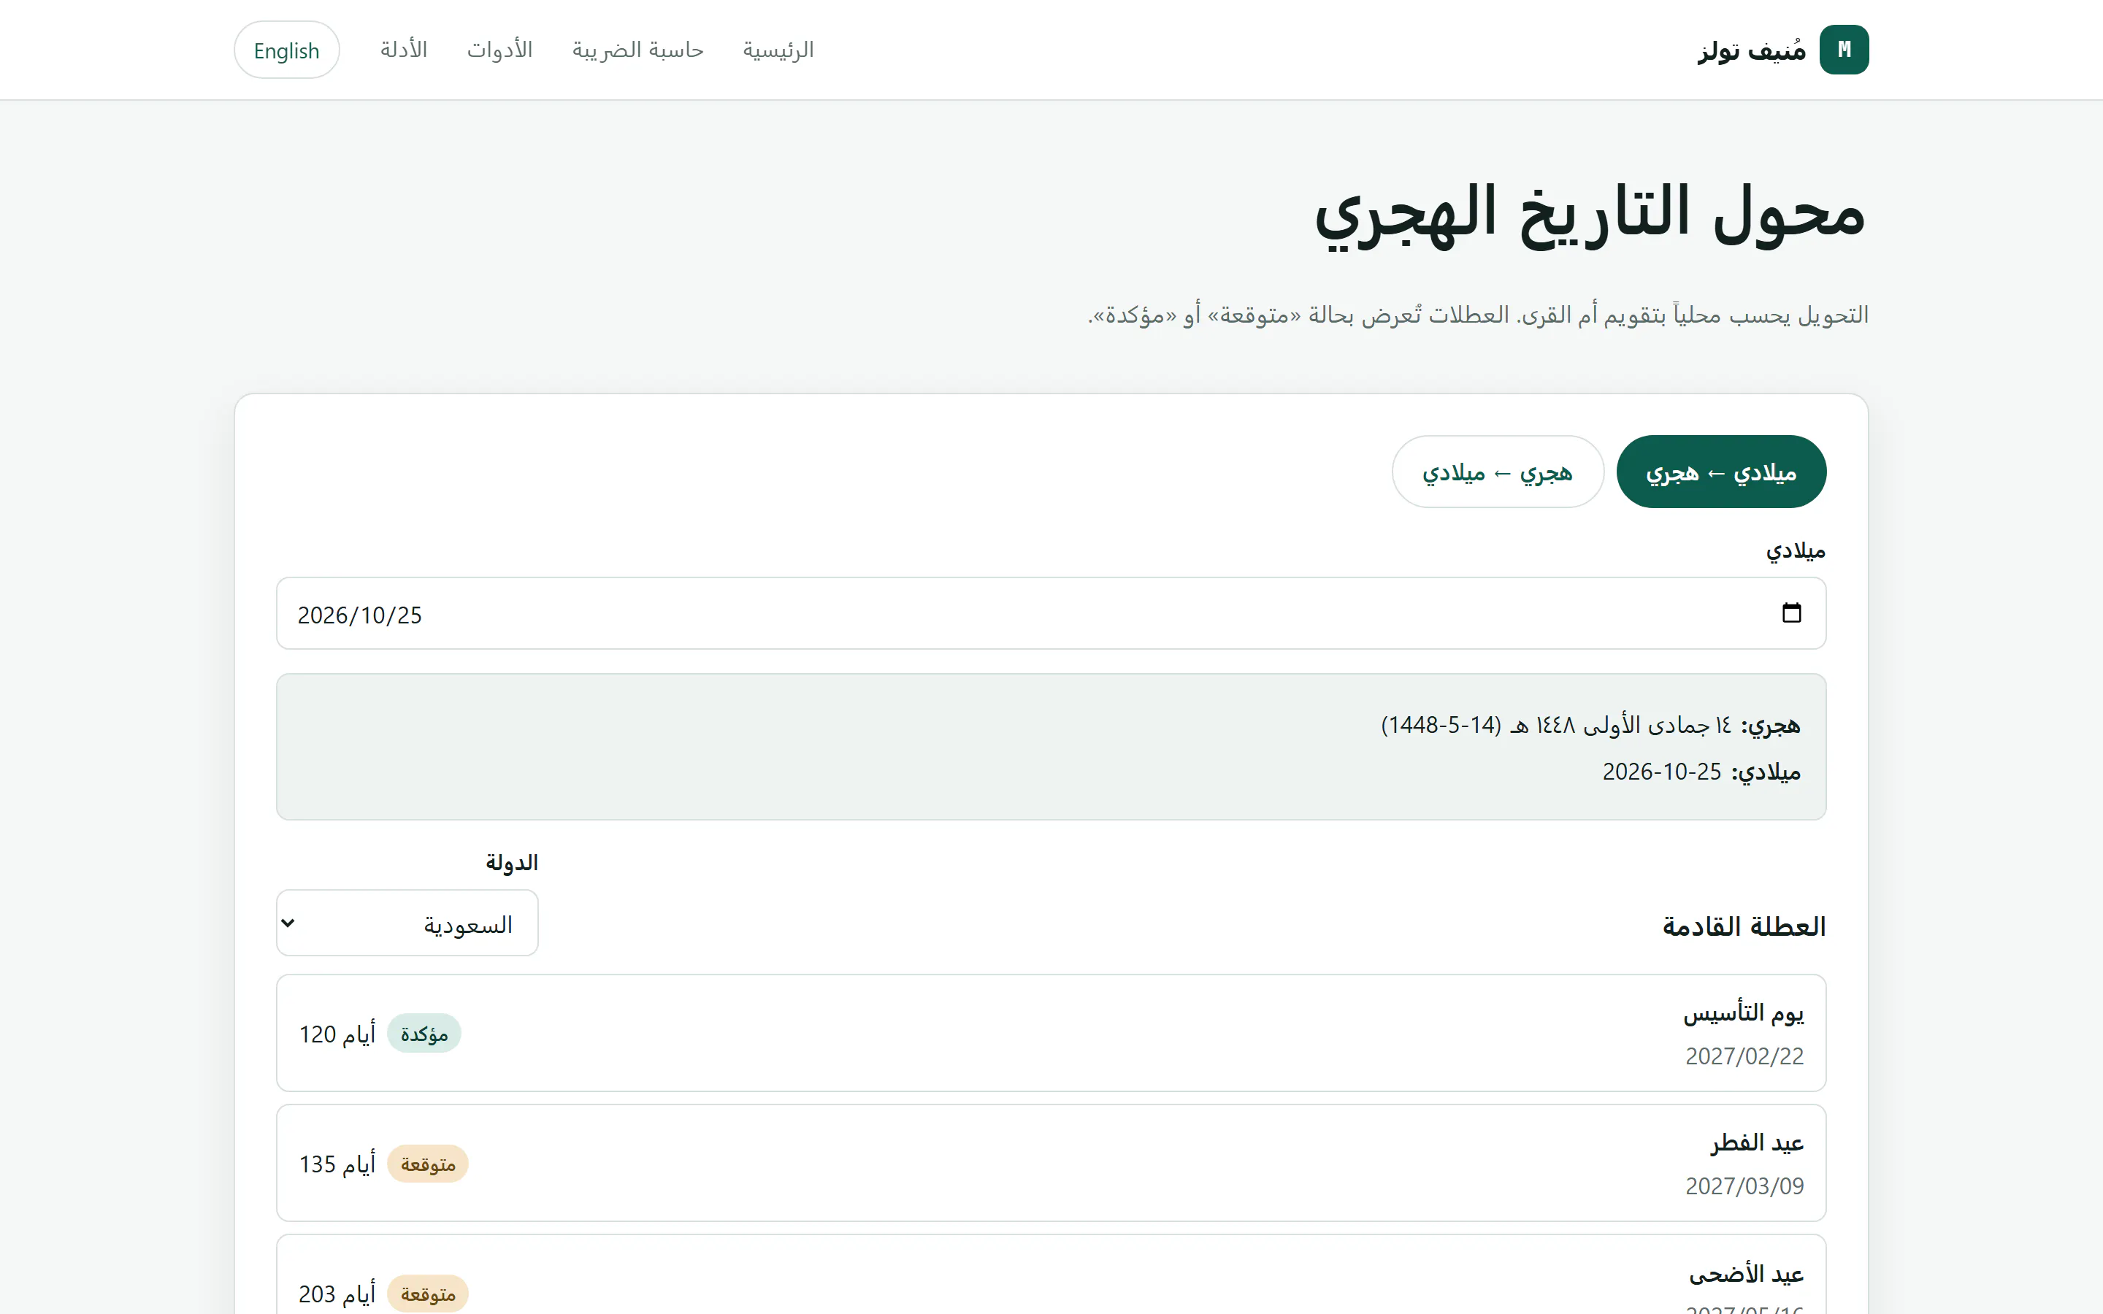
Task: Click the يوم التأسيس holiday card title
Action: click(x=1743, y=1013)
